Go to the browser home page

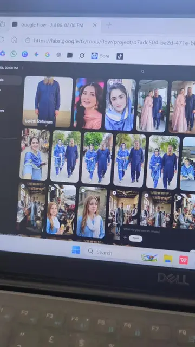[x=15, y=40]
